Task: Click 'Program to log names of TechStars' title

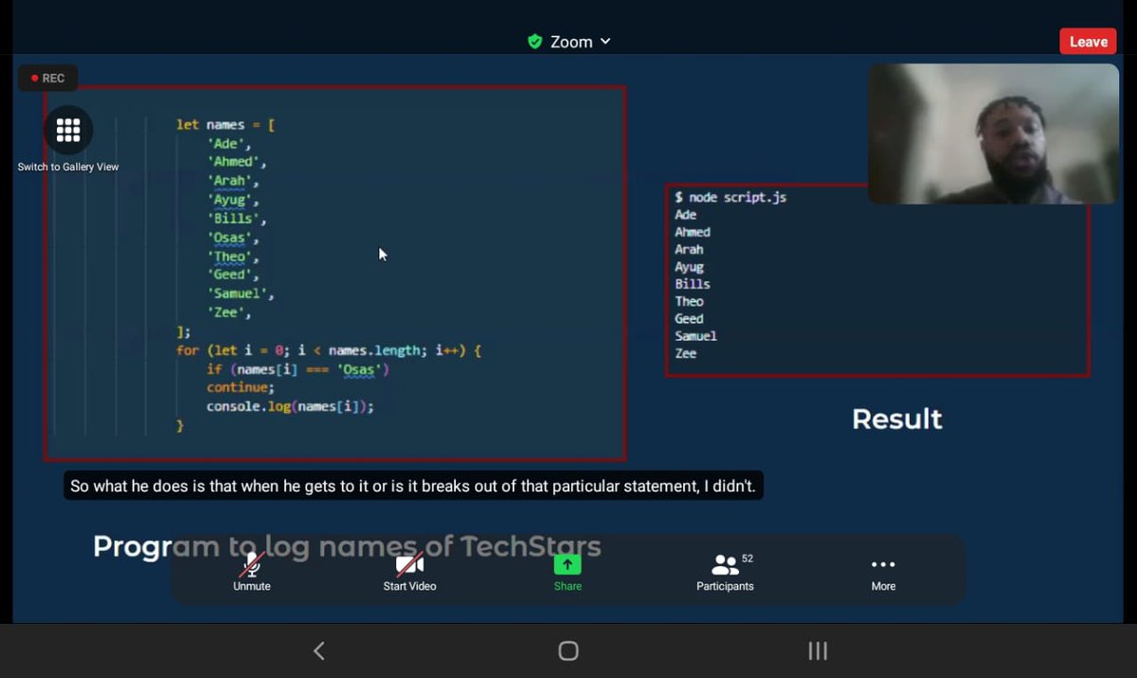Action: coord(347,546)
